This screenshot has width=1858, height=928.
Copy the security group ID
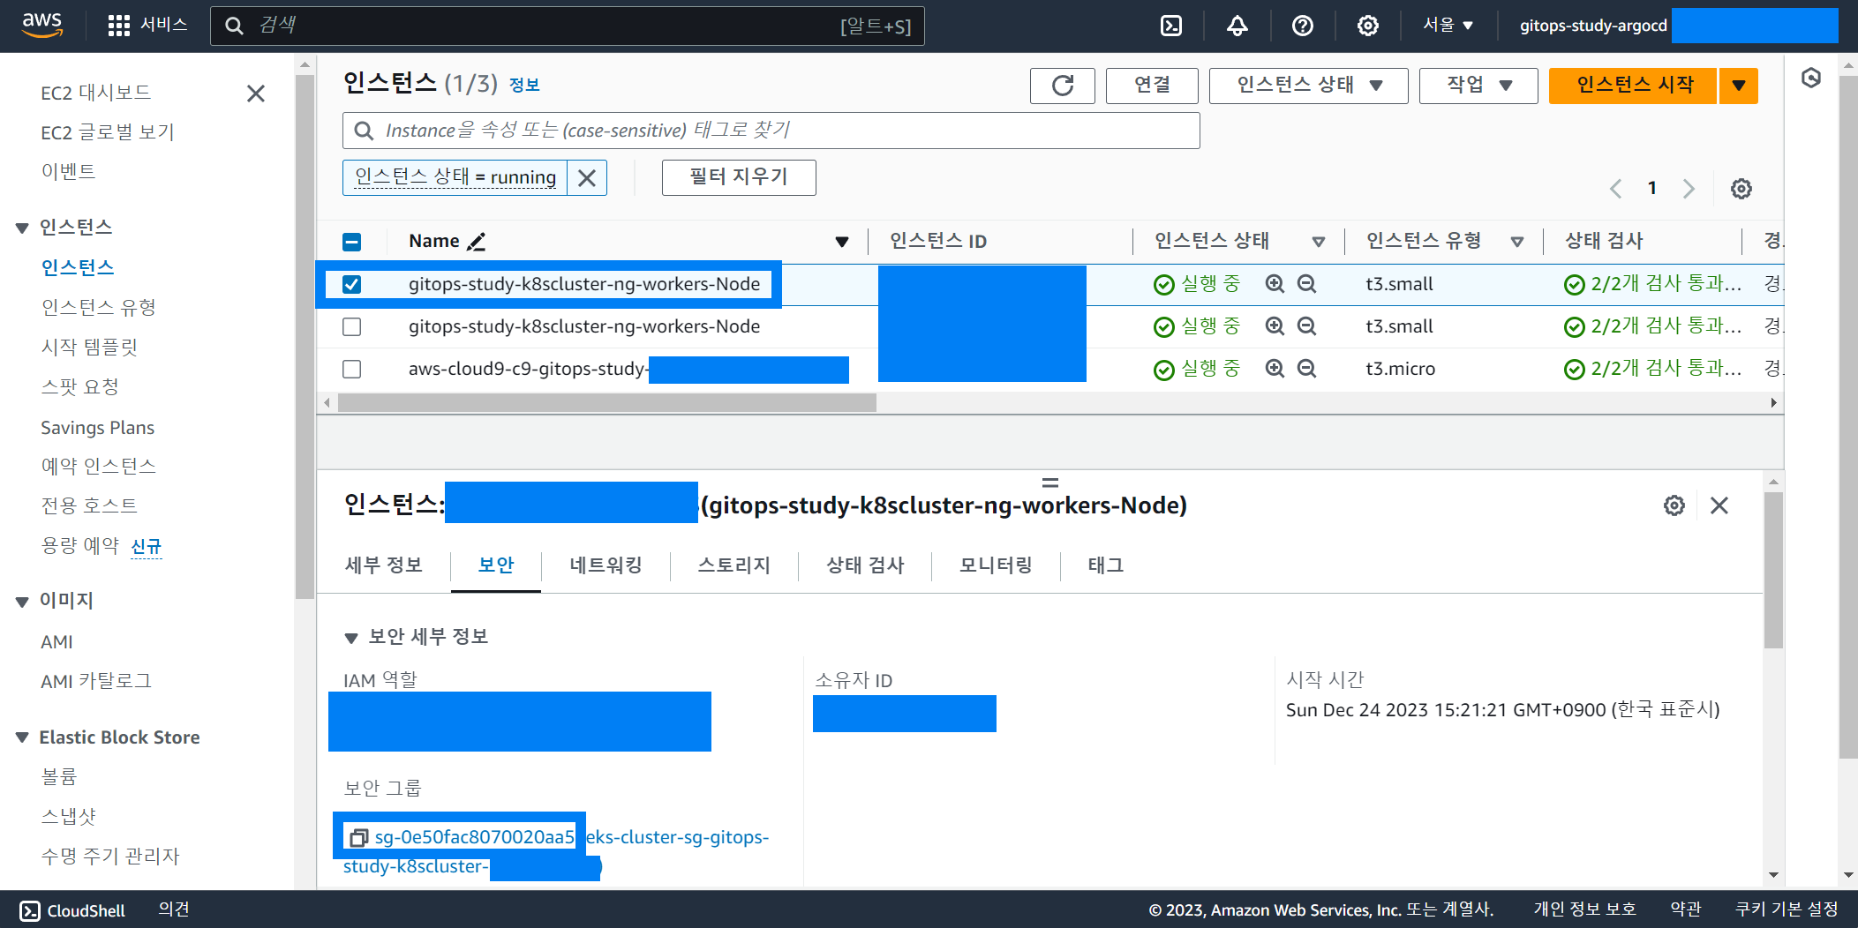coord(358,837)
